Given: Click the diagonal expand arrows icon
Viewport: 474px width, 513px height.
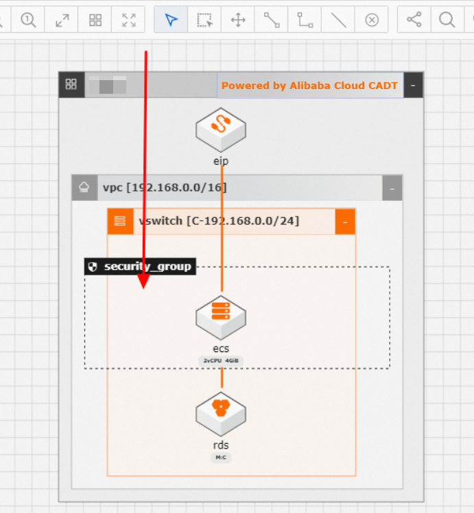Looking at the screenshot, I should click(x=62, y=20).
